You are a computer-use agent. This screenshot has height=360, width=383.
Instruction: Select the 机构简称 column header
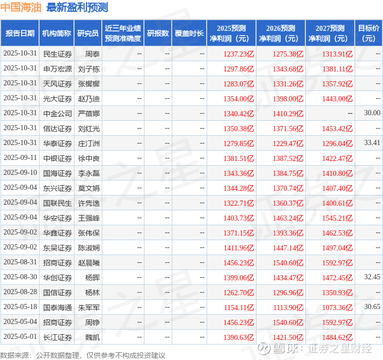tap(57, 33)
